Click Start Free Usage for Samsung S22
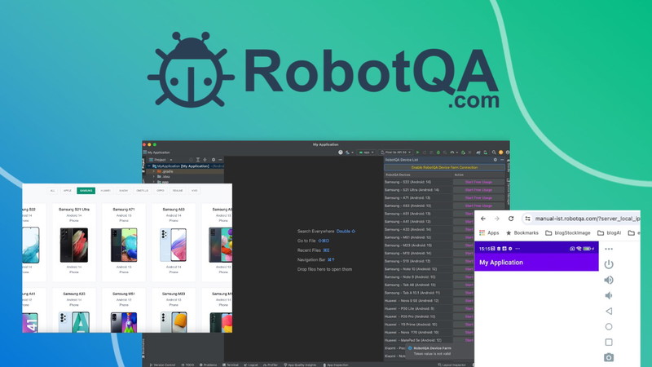 click(x=478, y=182)
